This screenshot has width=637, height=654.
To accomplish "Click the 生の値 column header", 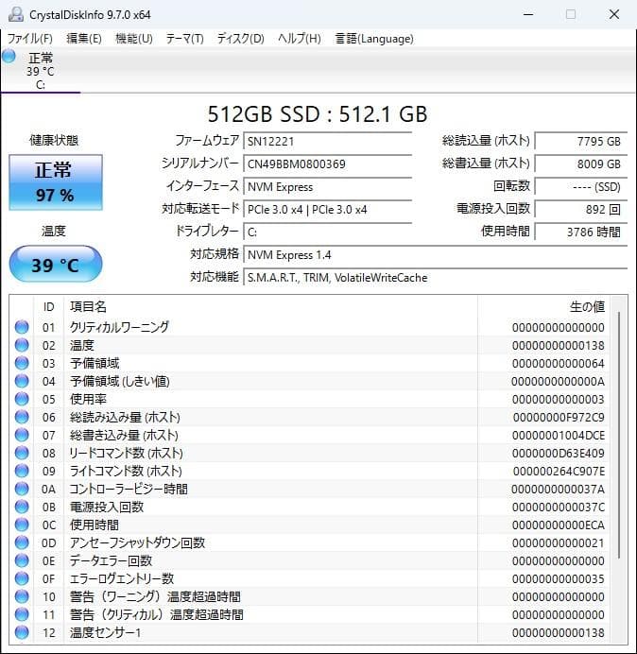I will 587,307.
